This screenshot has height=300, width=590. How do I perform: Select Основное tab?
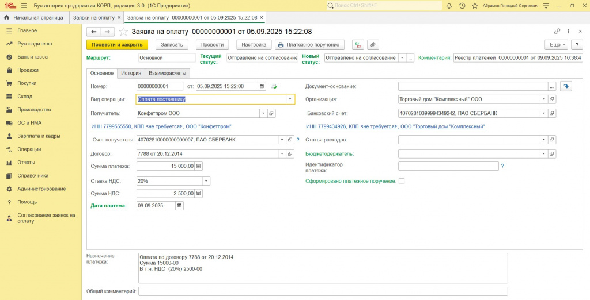[102, 73]
